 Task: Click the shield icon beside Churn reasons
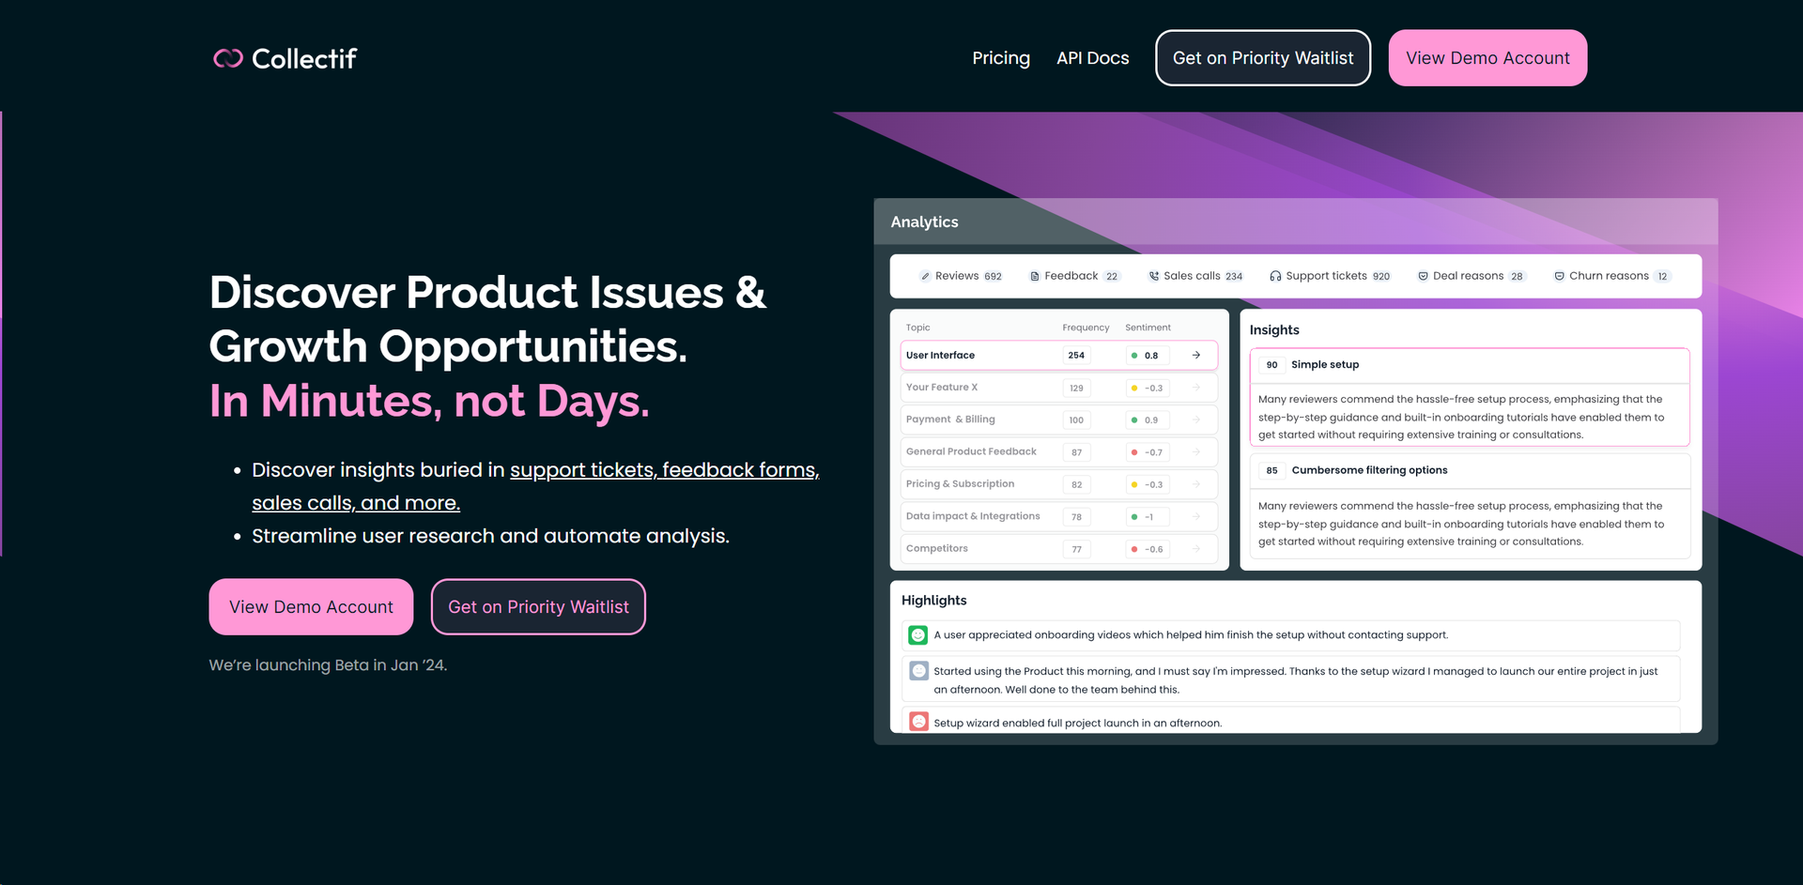pos(1559,277)
